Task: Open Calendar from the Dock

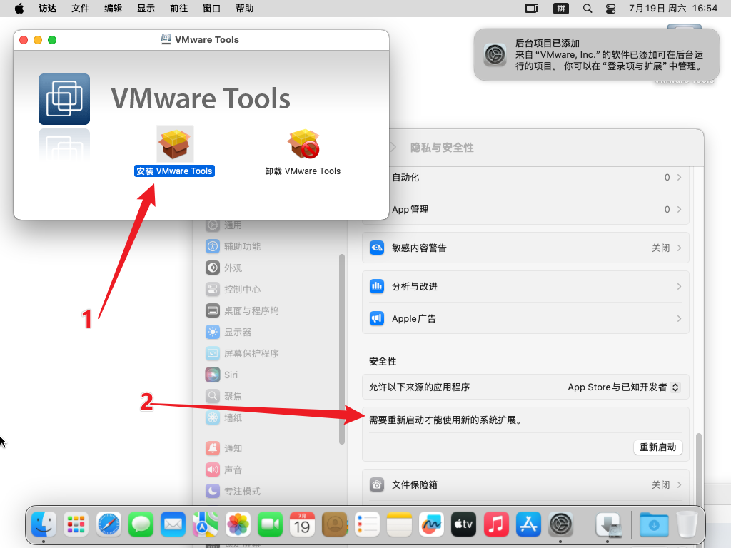Action: tap(302, 524)
